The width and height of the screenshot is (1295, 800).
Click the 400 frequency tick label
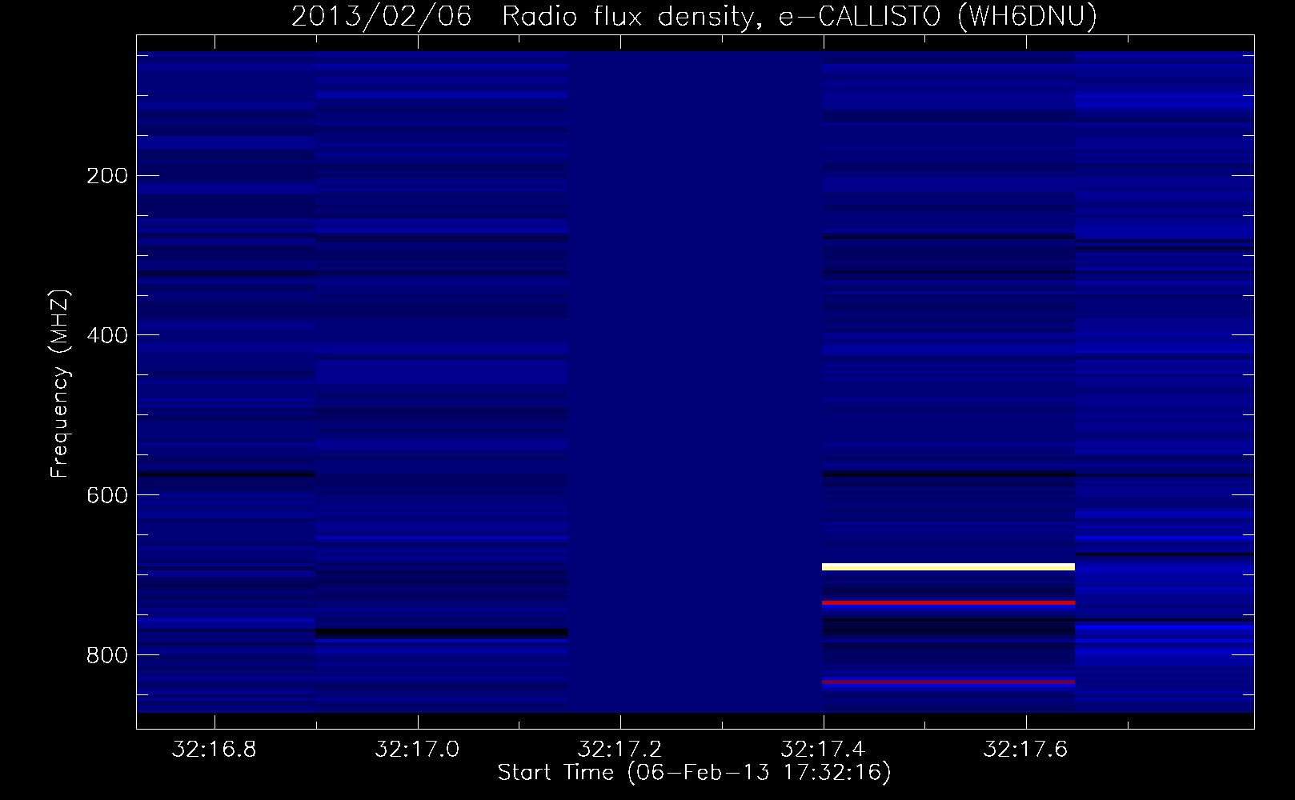[x=107, y=336]
